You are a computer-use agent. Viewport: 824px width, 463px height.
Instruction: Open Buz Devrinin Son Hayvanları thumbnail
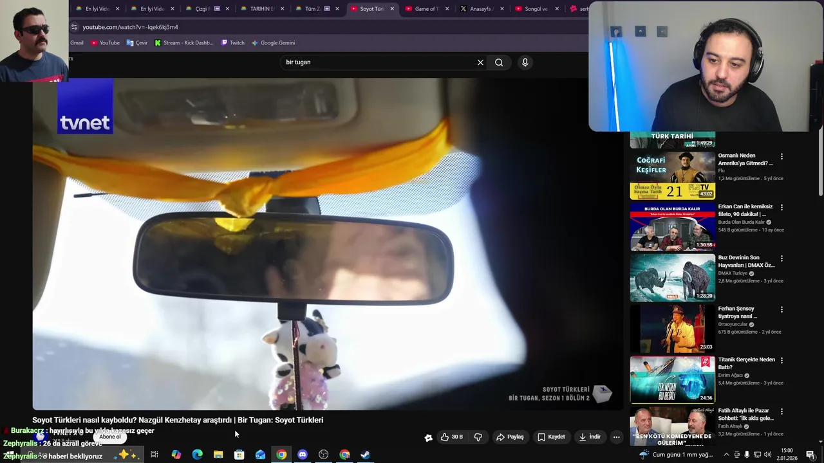pyautogui.click(x=672, y=277)
